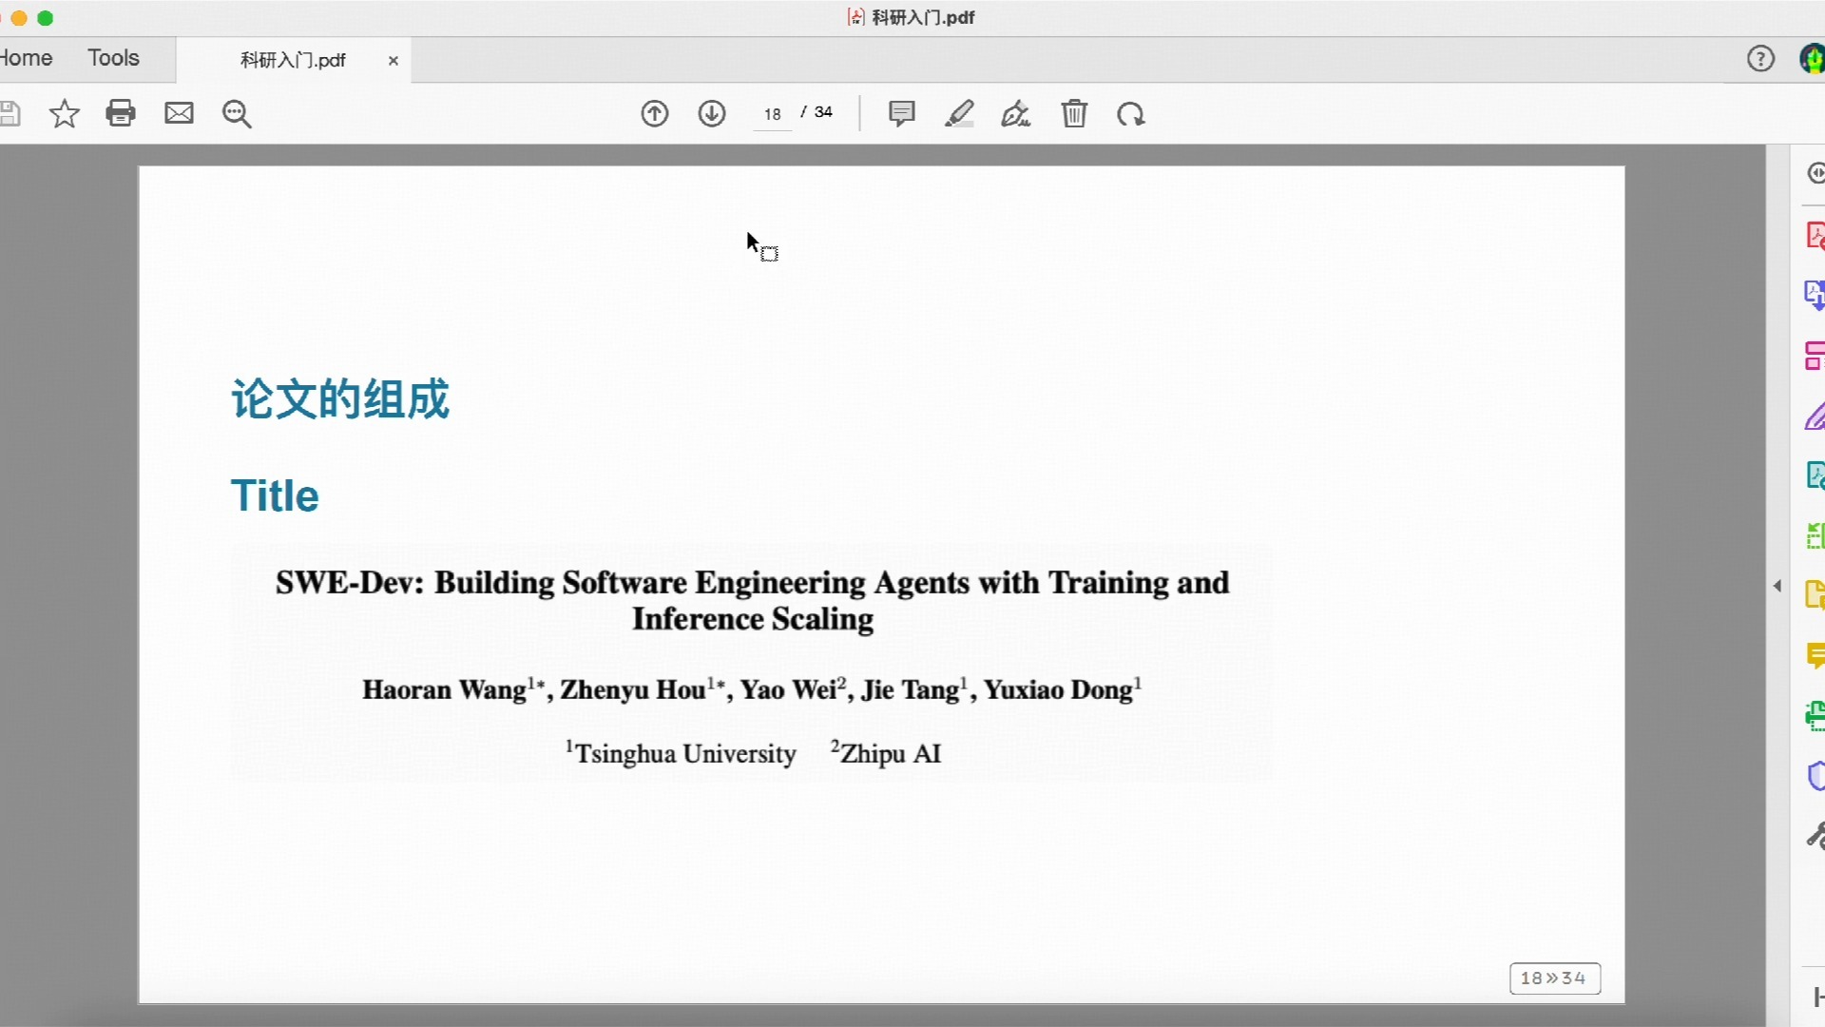Open the yellow Comment sidebar tool
Viewport: 1825px width, 1027px height.
[1815, 656]
